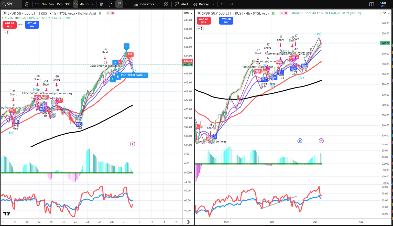Switch to the D daily timeframe
Viewport: 393px width, 226px height.
coord(88,4)
